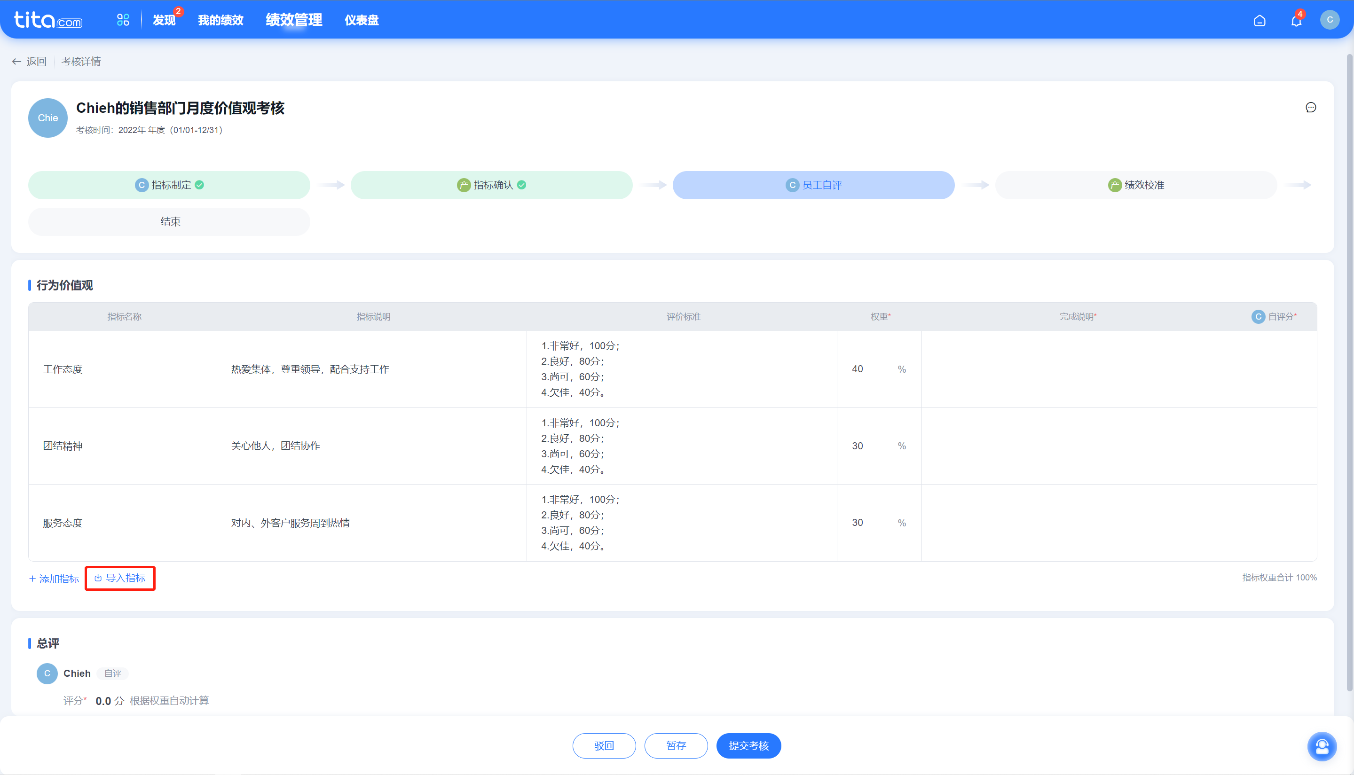Click 0.0 分 score value

point(109,701)
